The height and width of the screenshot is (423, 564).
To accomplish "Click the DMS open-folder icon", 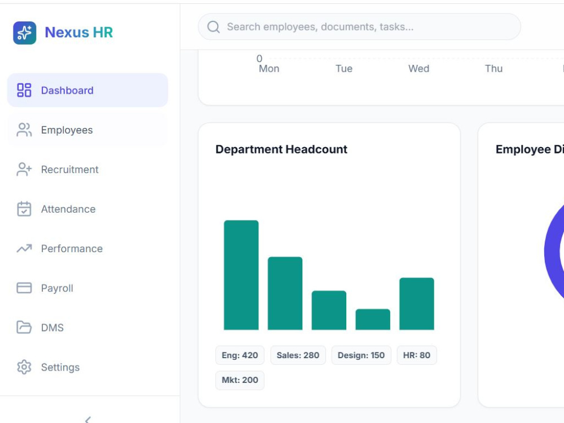I will click(24, 328).
